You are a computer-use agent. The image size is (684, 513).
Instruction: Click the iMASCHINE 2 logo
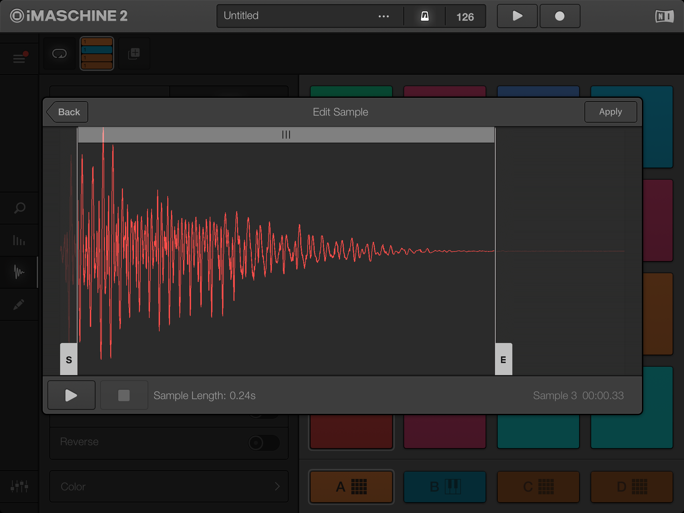pos(69,16)
